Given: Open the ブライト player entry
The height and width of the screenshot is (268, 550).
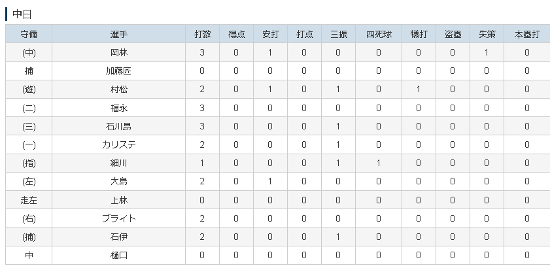Looking at the screenshot, I should (119, 218).
